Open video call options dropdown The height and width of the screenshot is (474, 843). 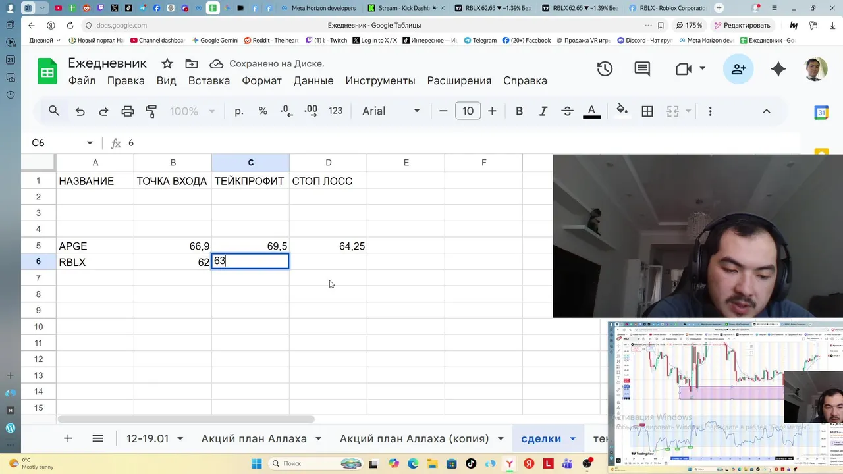[703, 69]
